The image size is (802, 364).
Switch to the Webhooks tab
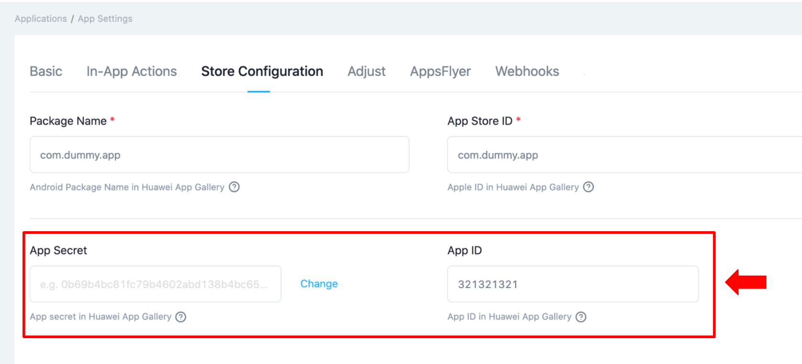click(x=527, y=71)
